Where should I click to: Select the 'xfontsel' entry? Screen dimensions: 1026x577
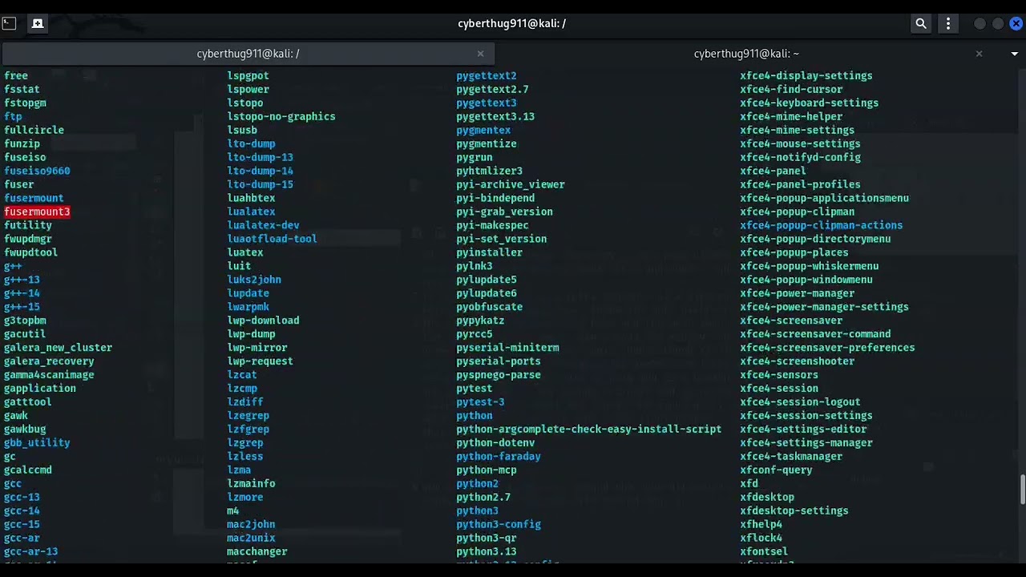(x=764, y=551)
